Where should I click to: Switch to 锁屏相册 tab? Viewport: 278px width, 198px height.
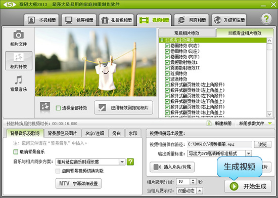pyautogui.click(x=79, y=20)
